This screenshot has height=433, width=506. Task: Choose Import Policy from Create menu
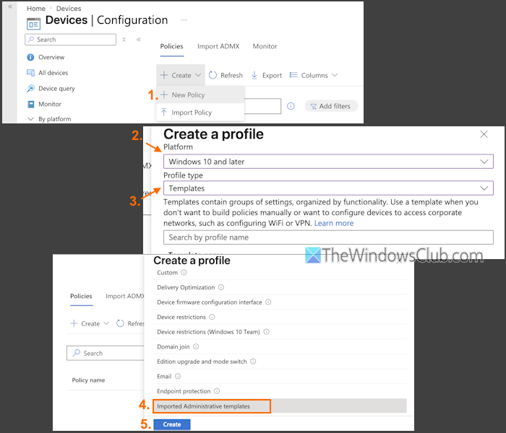point(200,113)
